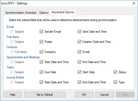Click the Set to Default button
138x101 pixels.
click(x=45, y=95)
